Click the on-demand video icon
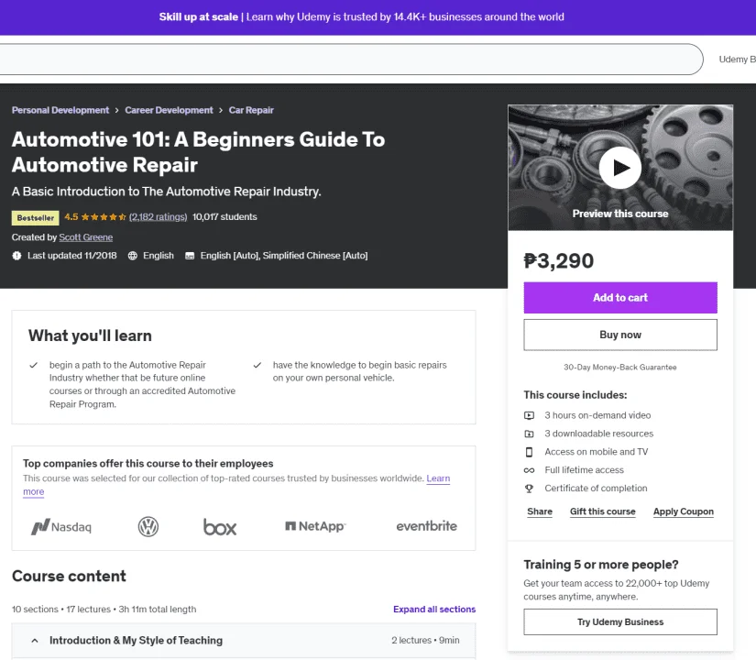Image resolution: width=756 pixels, height=660 pixels. click(x=529, y=415)
